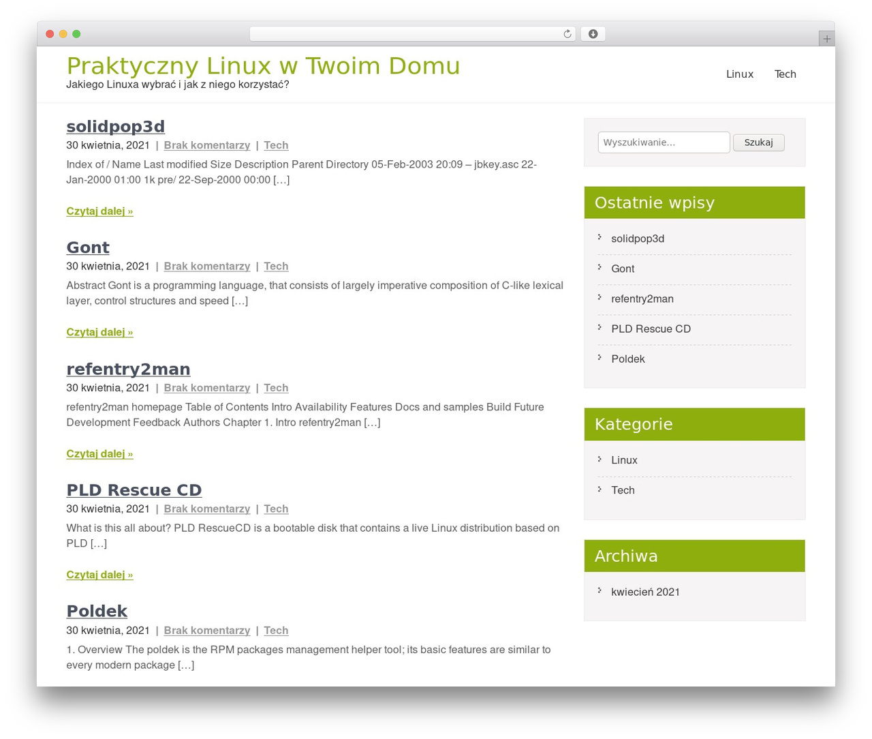Open the refentry2man post heading
The height and width of the screenshot is (739, 872).
pos(128,369)
